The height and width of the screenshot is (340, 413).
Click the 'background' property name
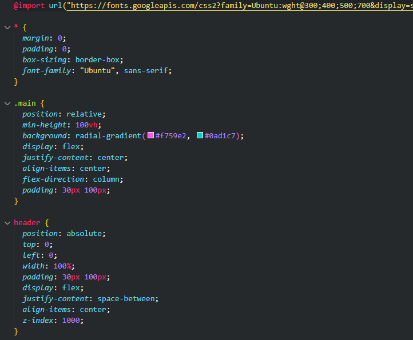[45, 136]
